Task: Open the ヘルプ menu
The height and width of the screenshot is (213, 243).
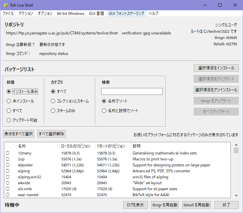Action: (x=154, y=14)
